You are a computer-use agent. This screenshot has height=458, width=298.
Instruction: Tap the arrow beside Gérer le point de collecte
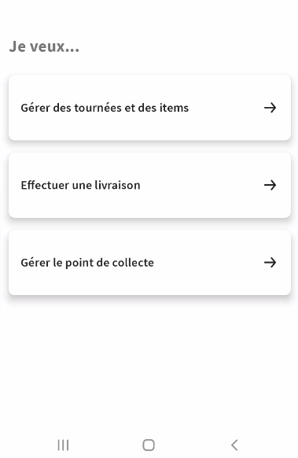[x=270, y=263]
